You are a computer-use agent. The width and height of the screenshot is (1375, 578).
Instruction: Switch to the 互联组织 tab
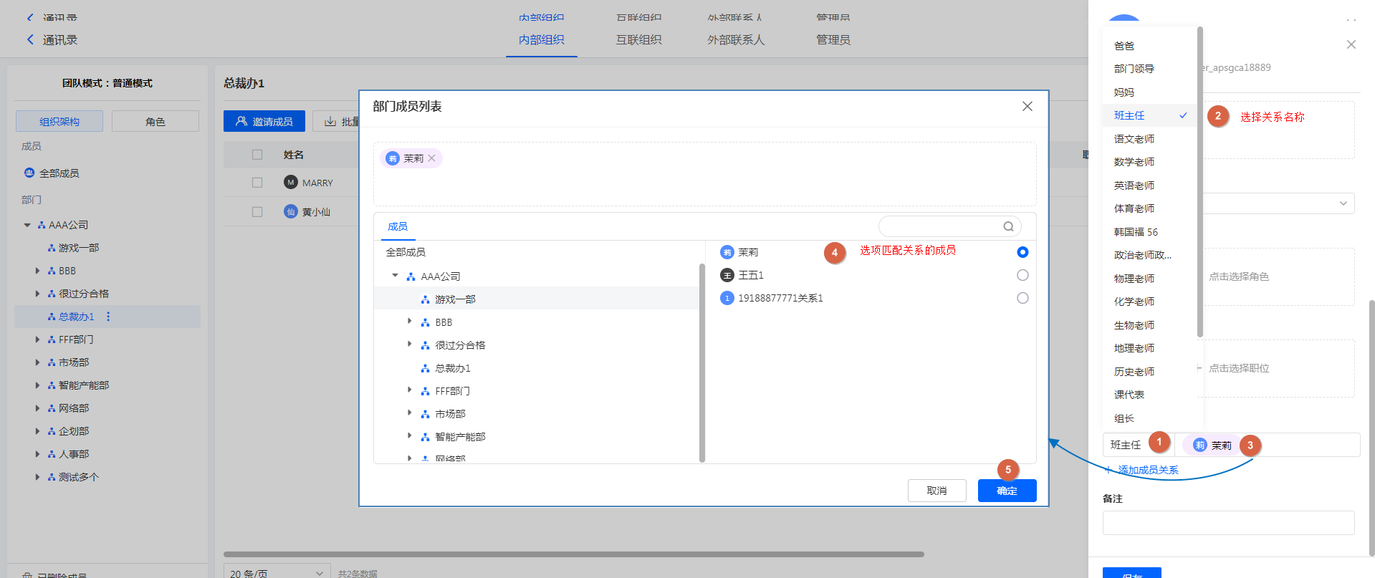638,40
